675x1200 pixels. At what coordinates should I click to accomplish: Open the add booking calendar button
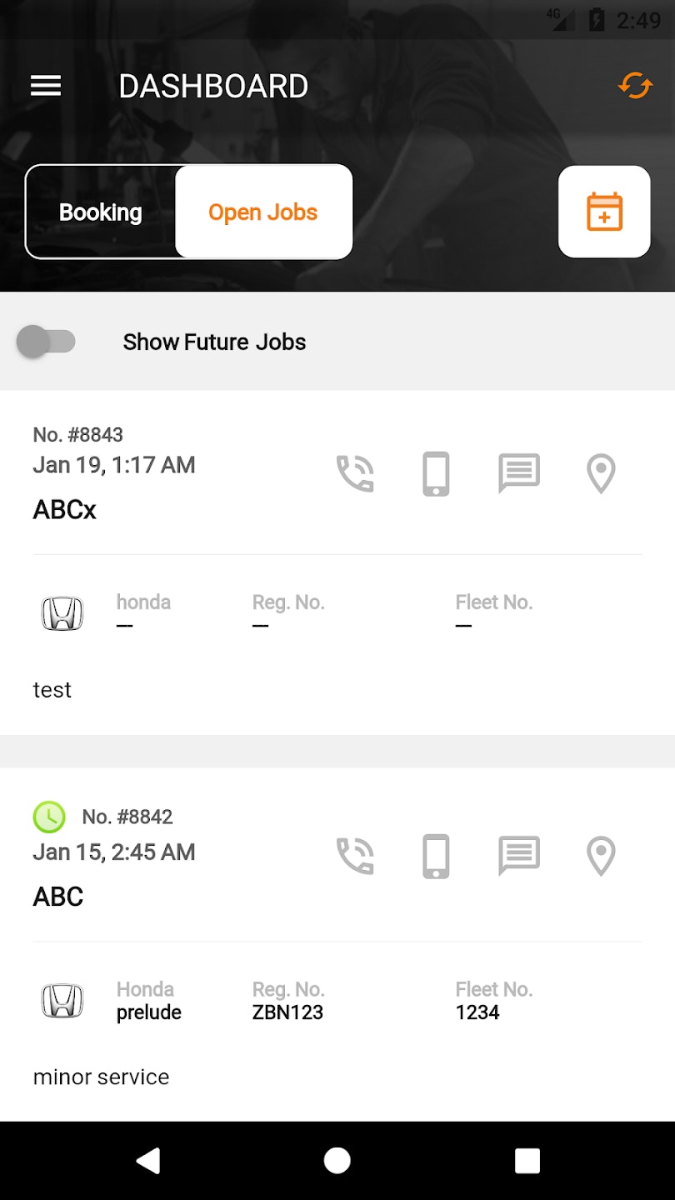[604, 212]
